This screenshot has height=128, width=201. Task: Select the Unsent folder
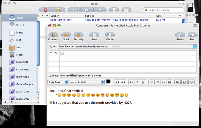[x=19, y=25]
